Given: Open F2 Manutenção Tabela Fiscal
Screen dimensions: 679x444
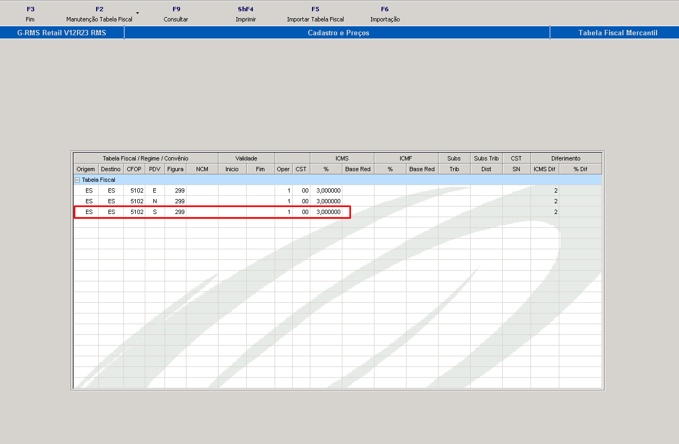Looking at the screenshot, I should [x=99, y=14].
